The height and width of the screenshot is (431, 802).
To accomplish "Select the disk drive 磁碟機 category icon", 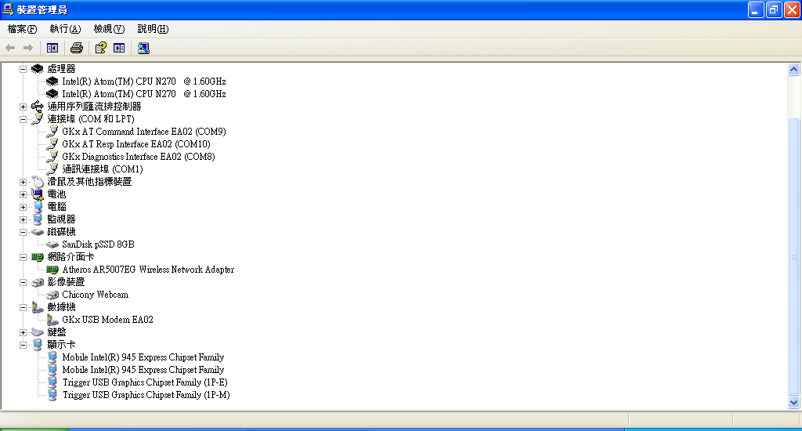I will 38,232.
